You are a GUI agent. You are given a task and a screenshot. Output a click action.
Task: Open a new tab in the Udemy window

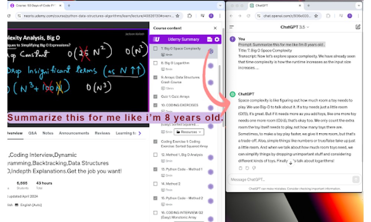69,6
